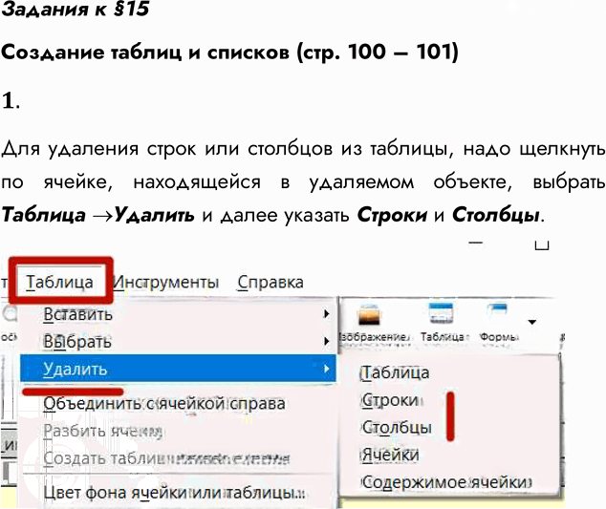Maximize the window with square button
The image size is (606, 509).
click(542, 244)
